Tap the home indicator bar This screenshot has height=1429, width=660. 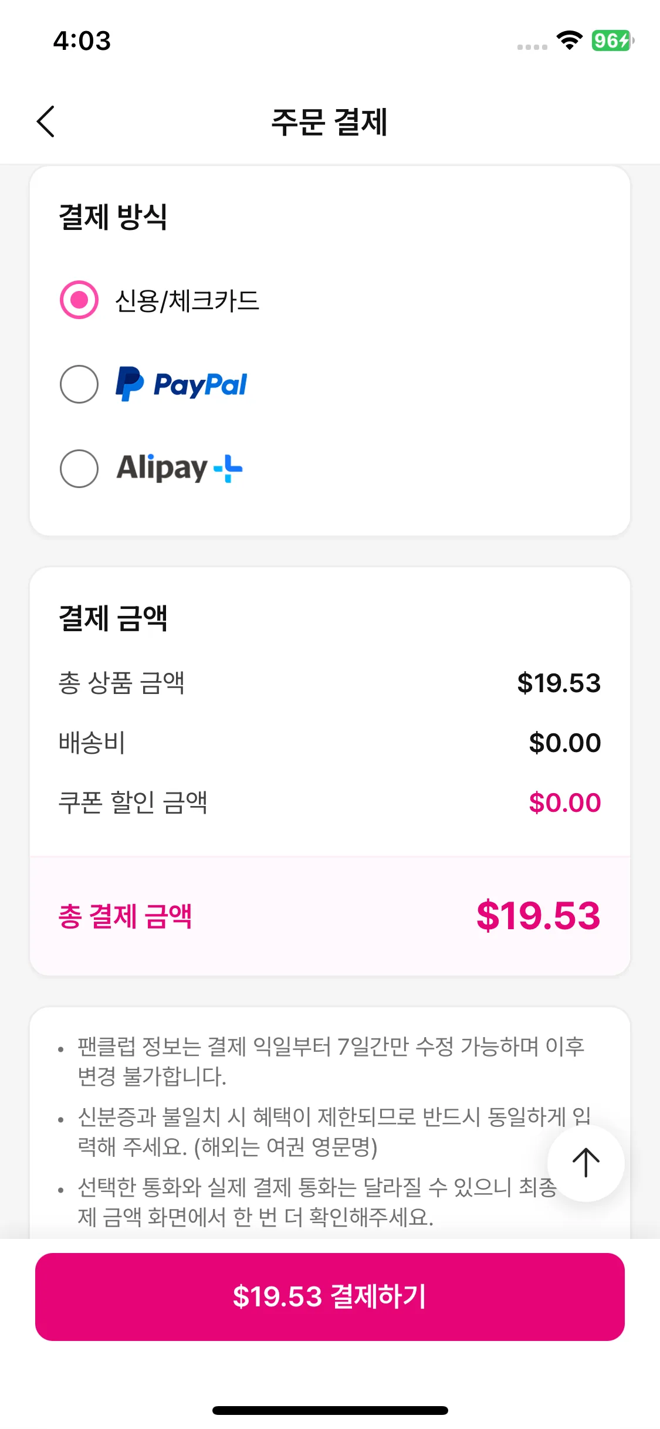[x=330, y=1410]
